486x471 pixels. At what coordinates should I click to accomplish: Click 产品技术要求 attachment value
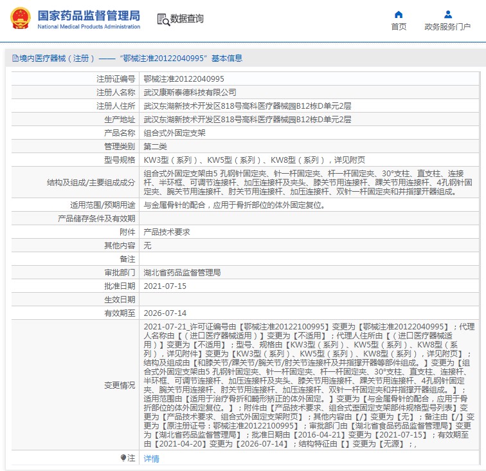[x=166, y=232]
